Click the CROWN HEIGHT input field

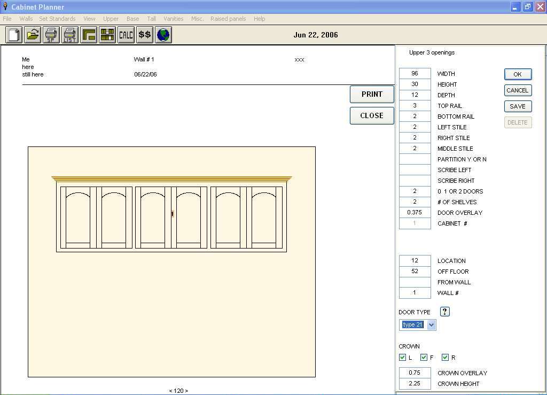(x=415, y=383)
